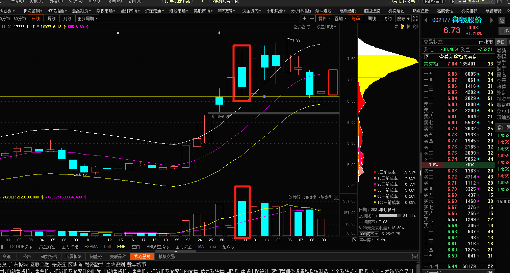The width and height of the screenshot is (510, 273).
Task: Select the 月线 monthly period
Action: click(68, 19)
